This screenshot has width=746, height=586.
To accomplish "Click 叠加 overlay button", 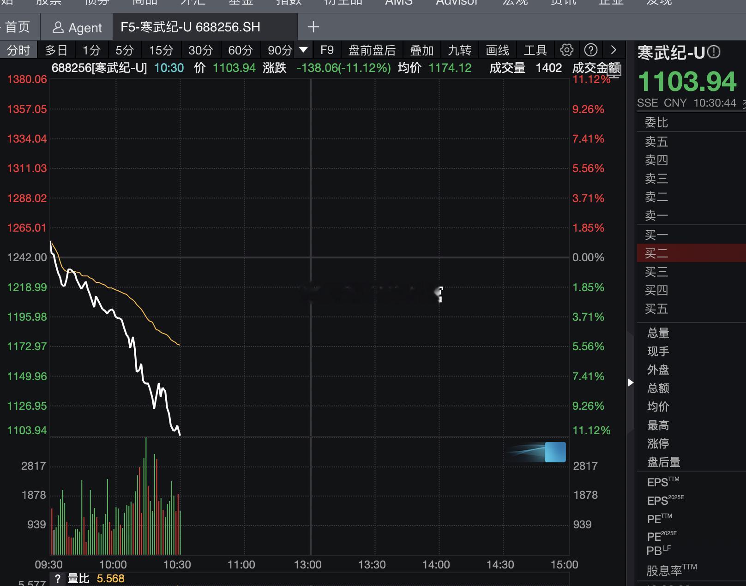I will 421,50.
